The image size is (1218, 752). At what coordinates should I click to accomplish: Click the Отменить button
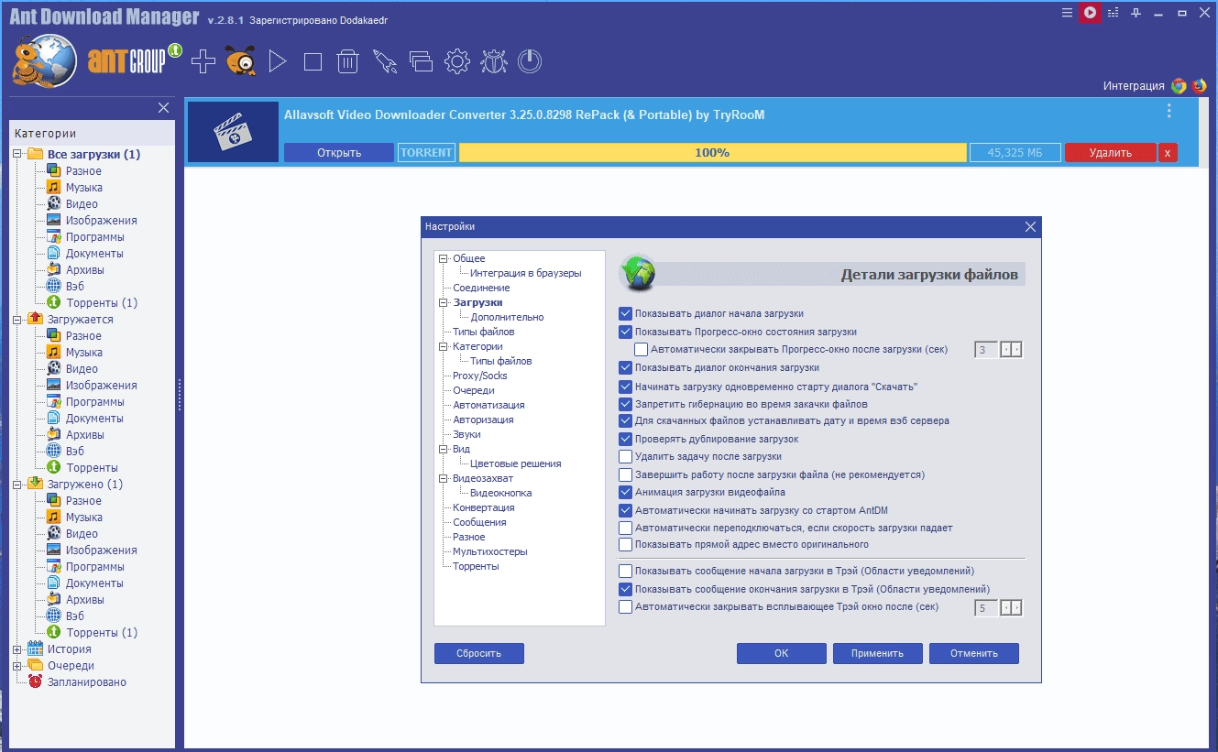click(x=973, y=653)
